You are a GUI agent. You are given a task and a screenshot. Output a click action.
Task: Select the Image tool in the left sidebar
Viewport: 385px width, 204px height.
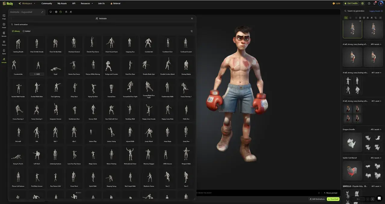(x=4, y=16)
